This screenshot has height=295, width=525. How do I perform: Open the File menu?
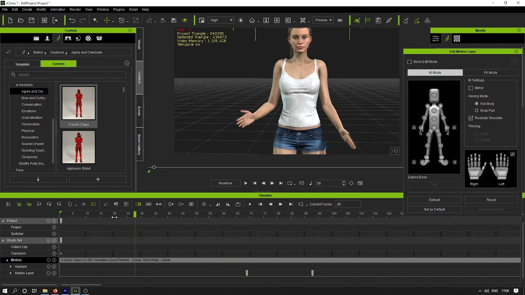(x=5, y=9)
